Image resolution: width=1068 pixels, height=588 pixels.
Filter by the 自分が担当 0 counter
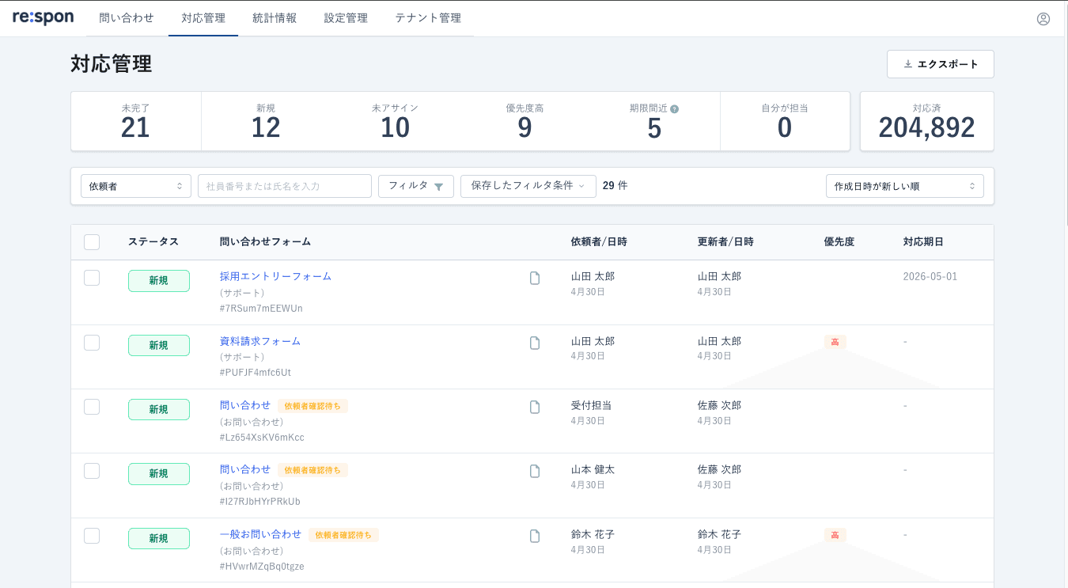click(785, 121)
